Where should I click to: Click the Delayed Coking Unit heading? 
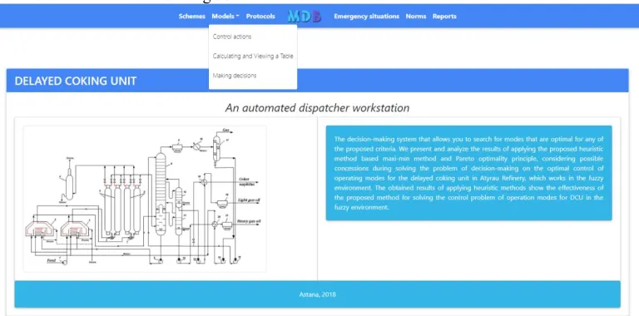[76, 81]
